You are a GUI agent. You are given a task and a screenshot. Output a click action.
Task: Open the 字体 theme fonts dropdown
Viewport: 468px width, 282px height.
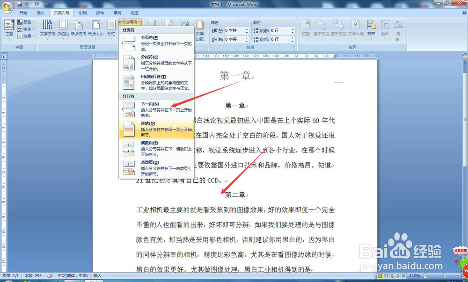27,29
